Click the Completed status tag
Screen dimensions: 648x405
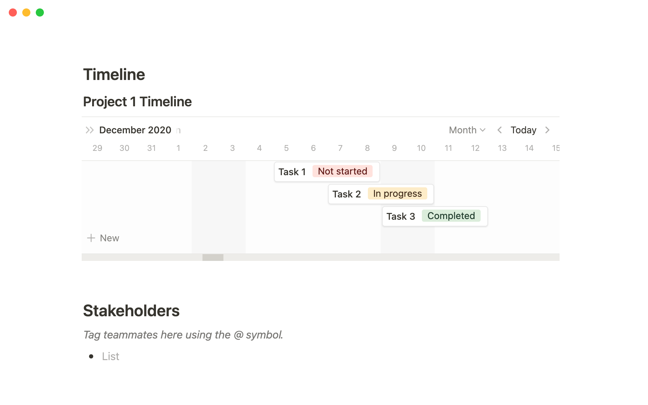point(451,216)
